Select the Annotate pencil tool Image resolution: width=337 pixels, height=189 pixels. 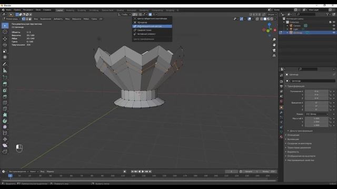(x=5, y=64)
